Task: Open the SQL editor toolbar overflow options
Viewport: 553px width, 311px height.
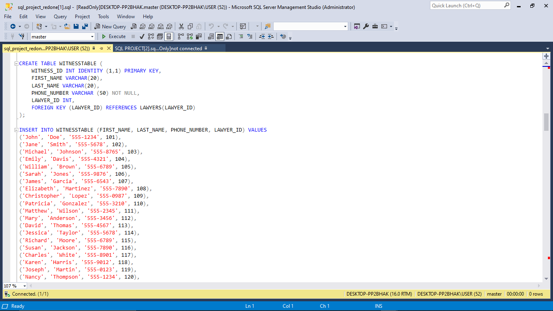Action: tap(290, 38)
